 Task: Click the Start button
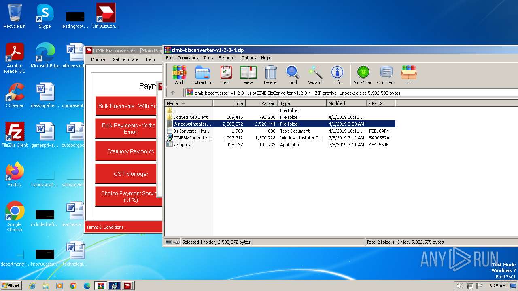pyautogui.click(x=11, y=286)
